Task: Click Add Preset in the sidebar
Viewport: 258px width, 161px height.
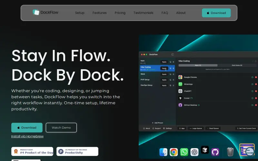Action: (157, 123)
